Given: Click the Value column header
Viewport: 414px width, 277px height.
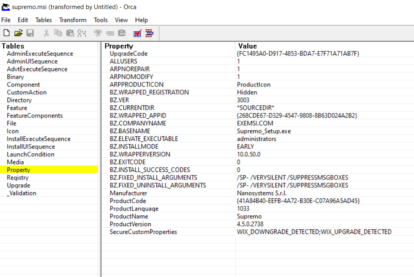Looking at the screenshot, I should tap(247, 46).
